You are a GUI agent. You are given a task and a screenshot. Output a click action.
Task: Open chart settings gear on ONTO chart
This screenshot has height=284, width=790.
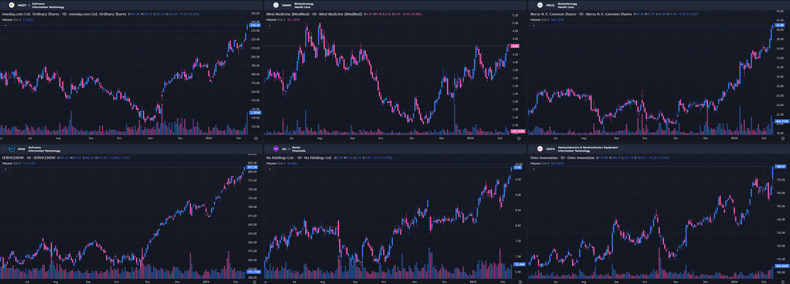(x=783, y=282)
